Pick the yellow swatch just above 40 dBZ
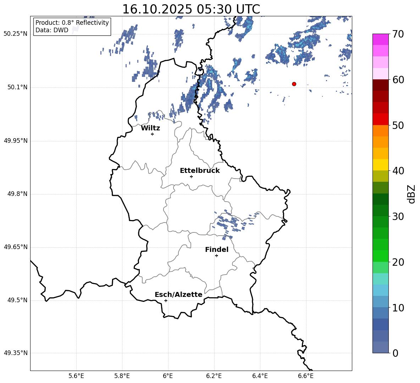 coord(381,165)
